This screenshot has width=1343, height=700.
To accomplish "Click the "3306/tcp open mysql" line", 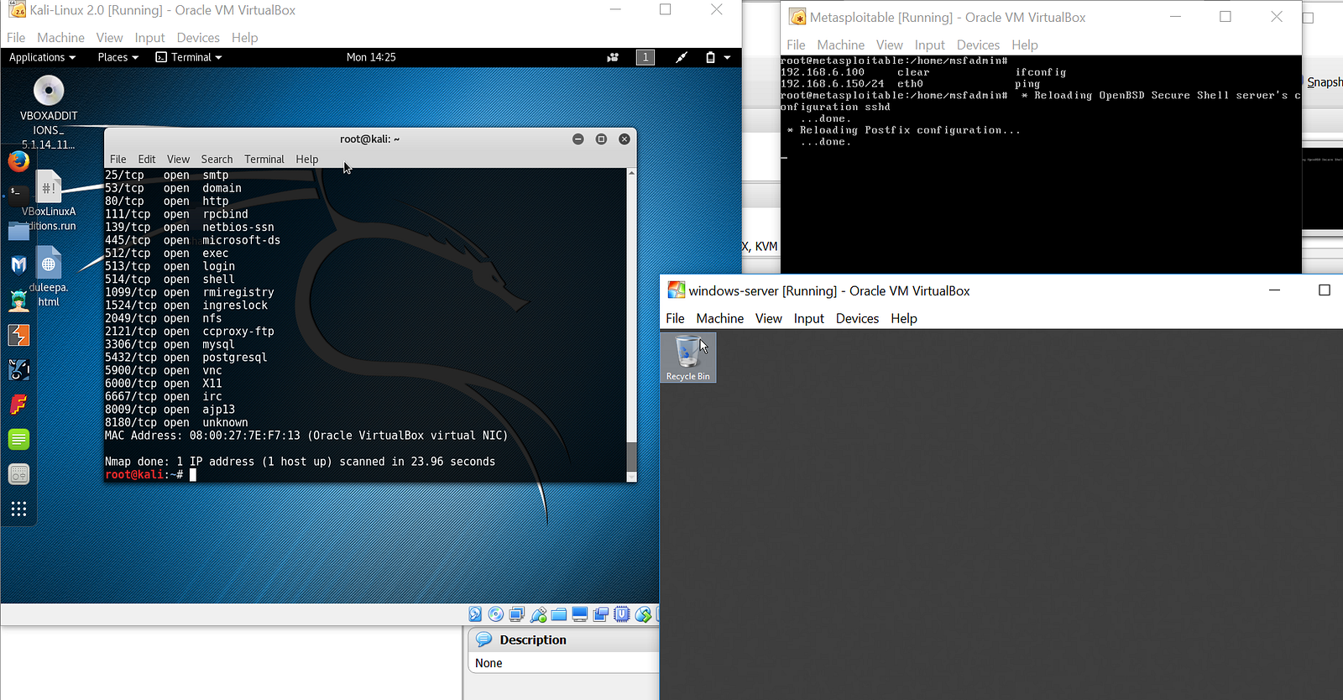I will pyautogui.click(x=170, y=345).
